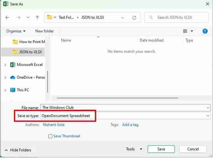Open the File name dropdown arrow

(208, 108)
